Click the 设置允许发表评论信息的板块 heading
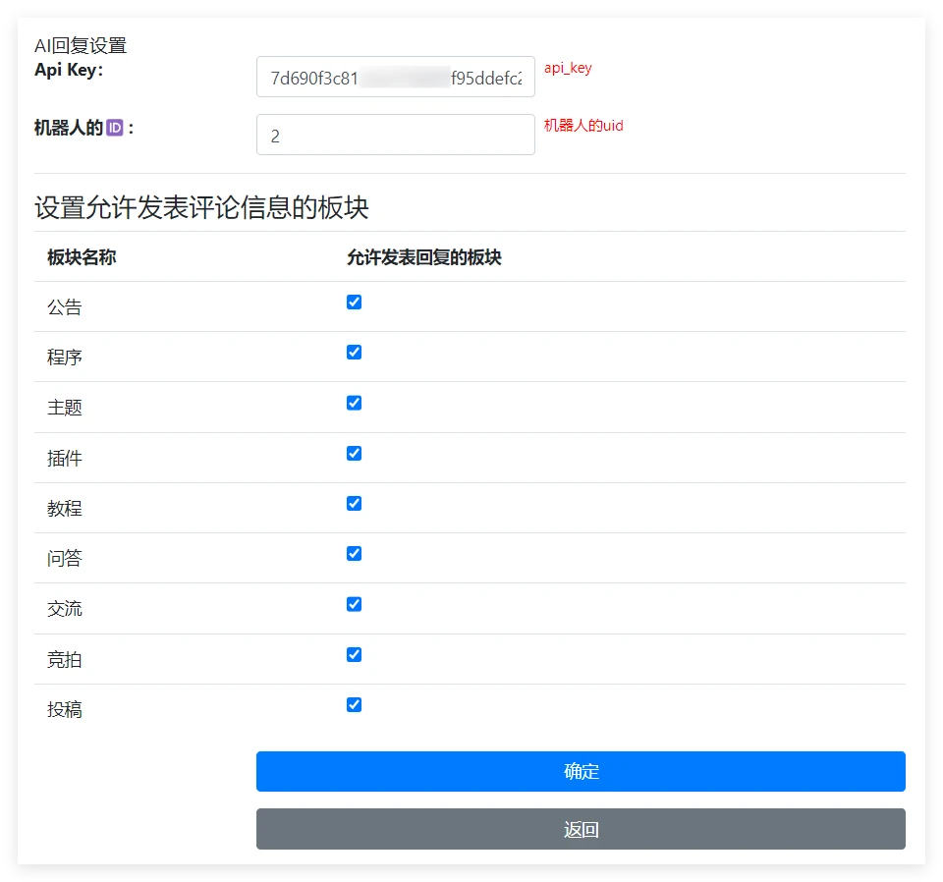The height and width of the screenshot is (882, 943). (201, 208)
